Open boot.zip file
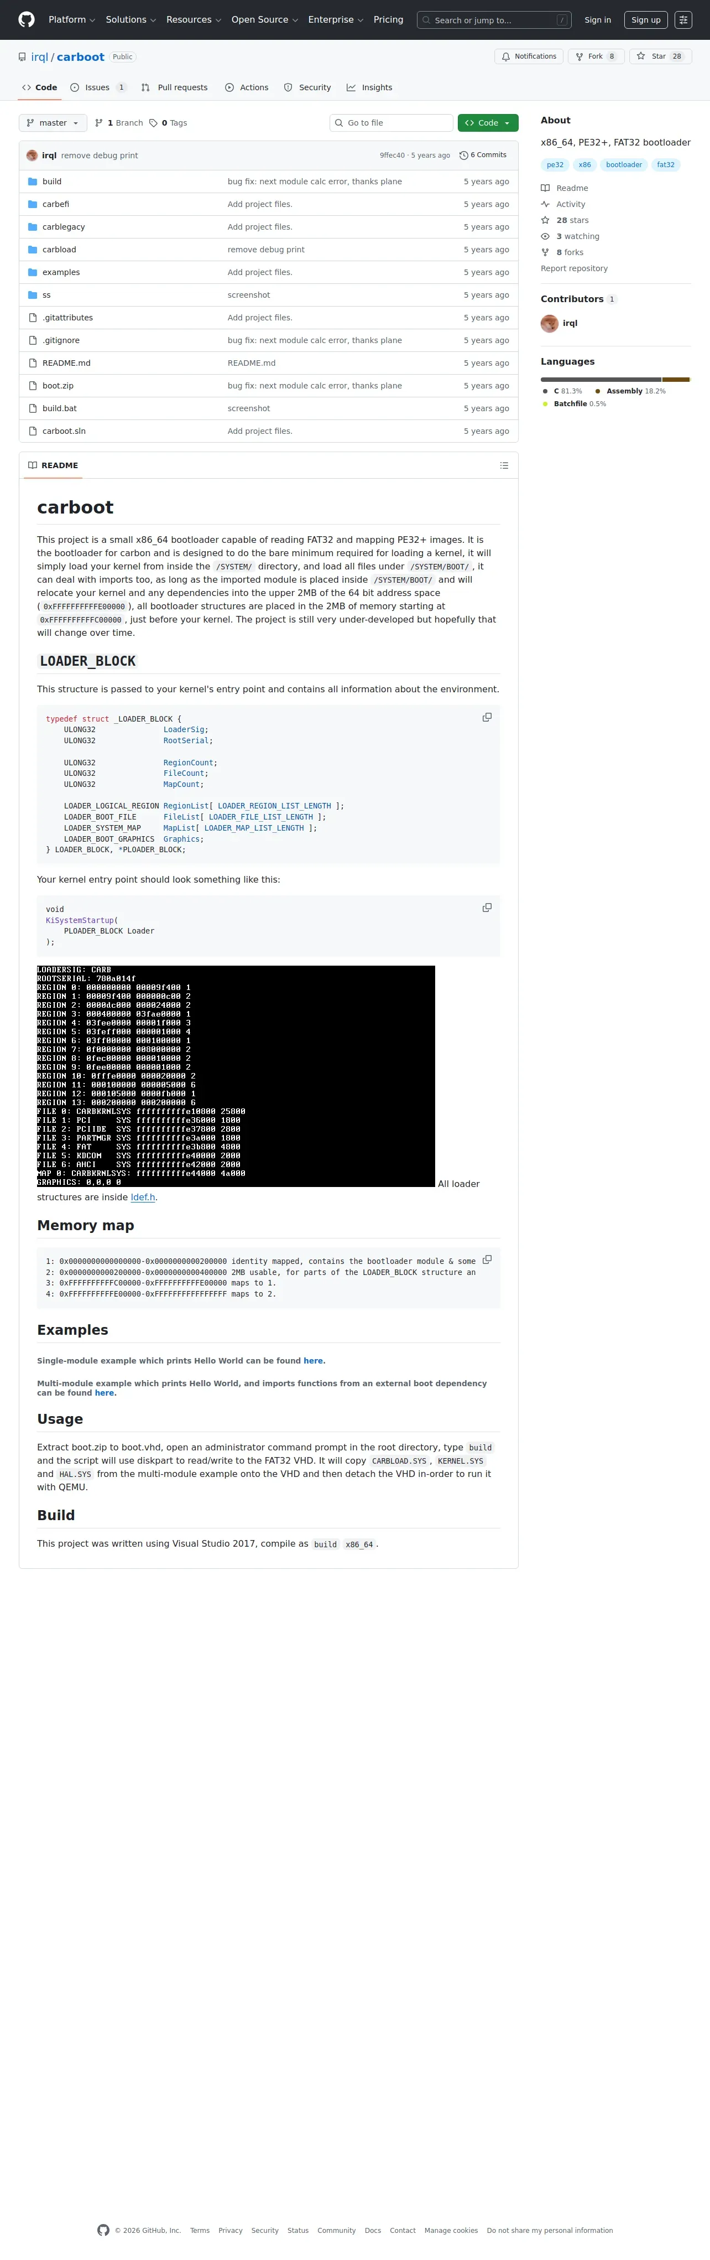This screenshot has height=2260, width=710. (x=58, y=386)
